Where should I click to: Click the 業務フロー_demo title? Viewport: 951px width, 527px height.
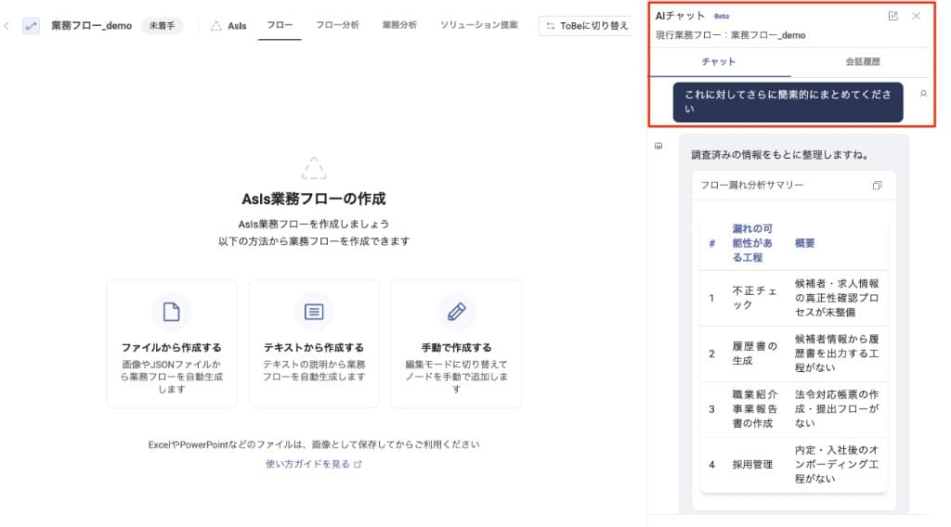(x=92, y=26)
